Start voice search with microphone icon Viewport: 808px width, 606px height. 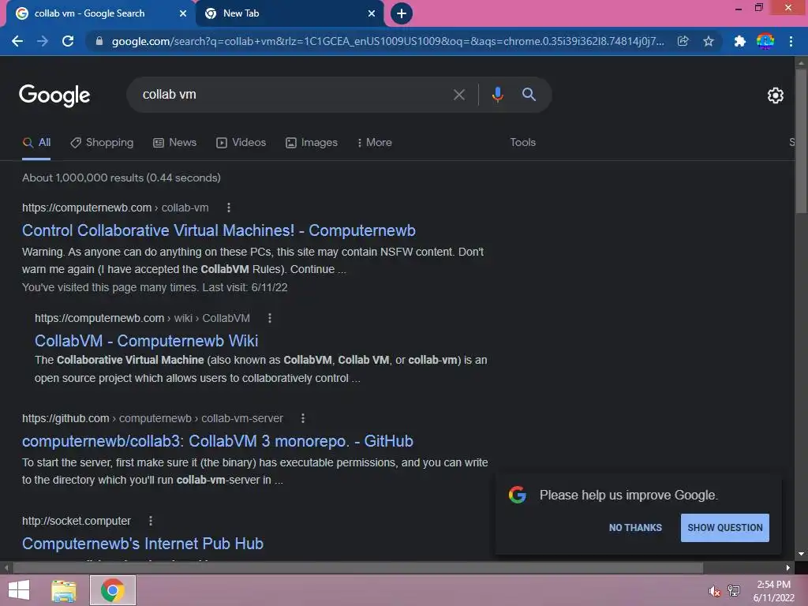(498, 95)
